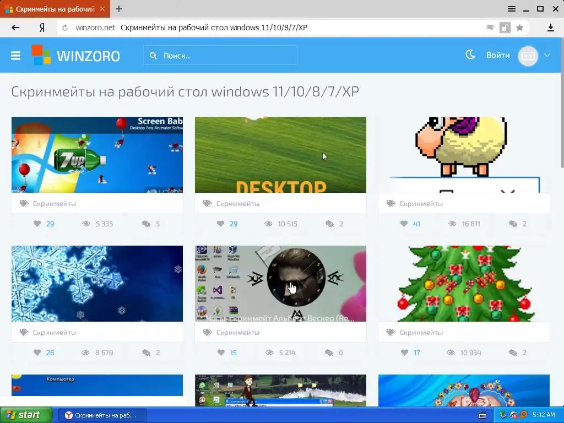The image size is (564, 423).
Task: Click the Winzoro colored squares logo
Action: (41, 55)
